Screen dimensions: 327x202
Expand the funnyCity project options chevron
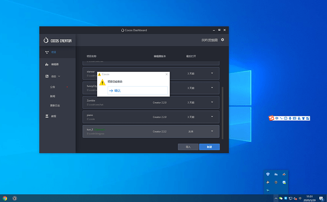pos(212,88)
